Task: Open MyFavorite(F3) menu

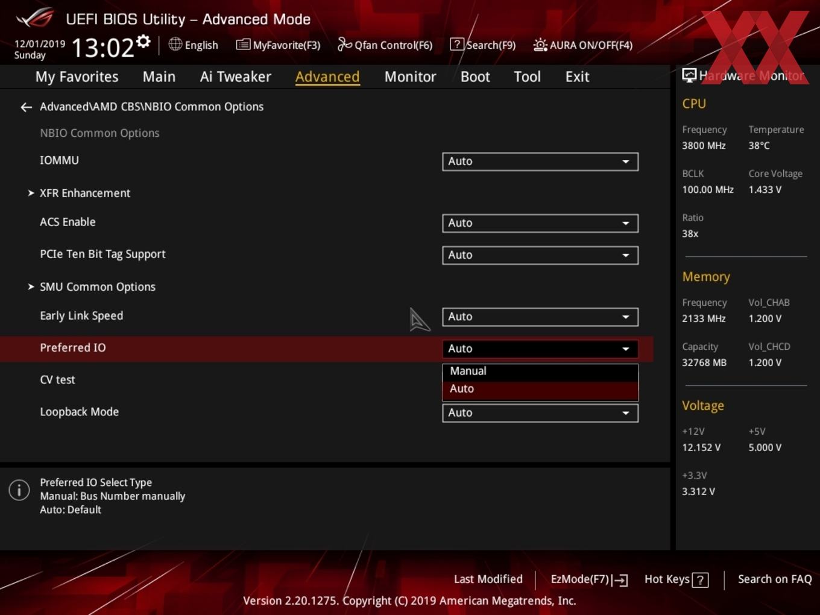Action: (278, 45)
